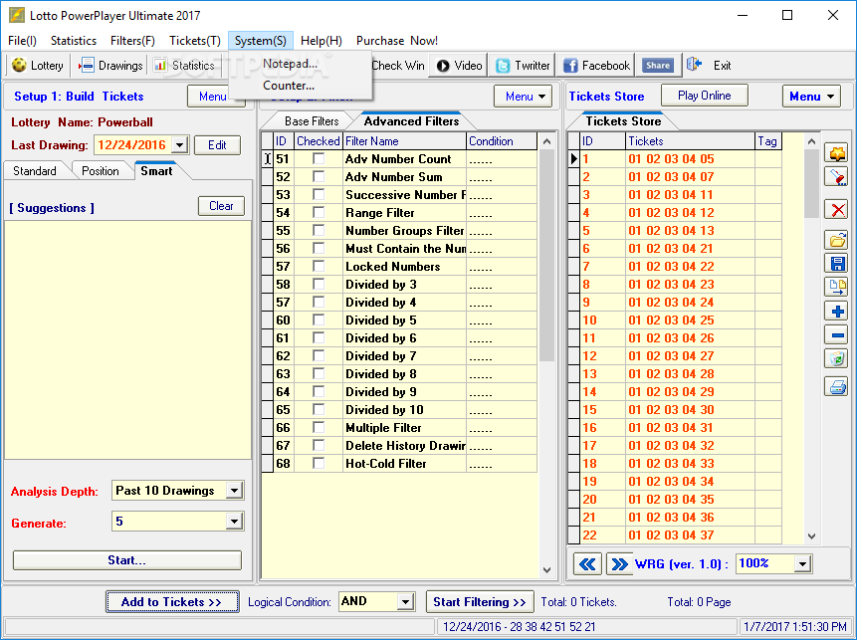The height and width of the screenshot is (640, 857).
Task: Click the Tickets Store vertical scrollbar
Action: (811, 338)
